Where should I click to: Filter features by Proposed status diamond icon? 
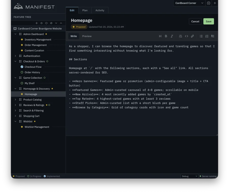coord(41,23)
